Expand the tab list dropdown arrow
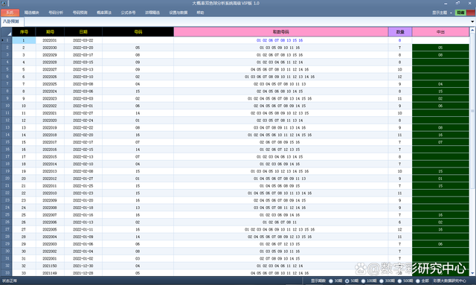The image size is (476, 285). 472,22
